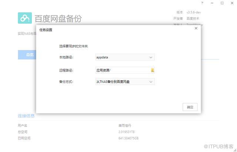The height and width of the screenshot is (152, 237).
Task: Close the main application window
Action: tap(232, 3)
